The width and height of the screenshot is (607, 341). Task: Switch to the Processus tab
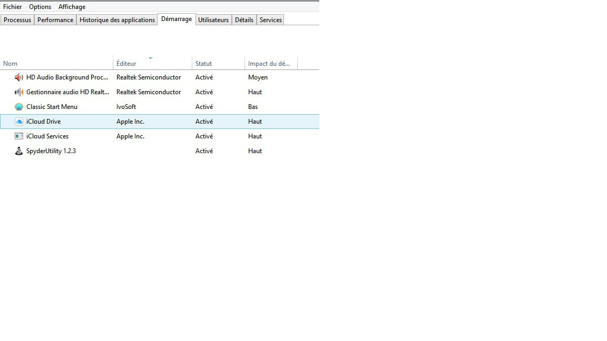pos(17,19)
